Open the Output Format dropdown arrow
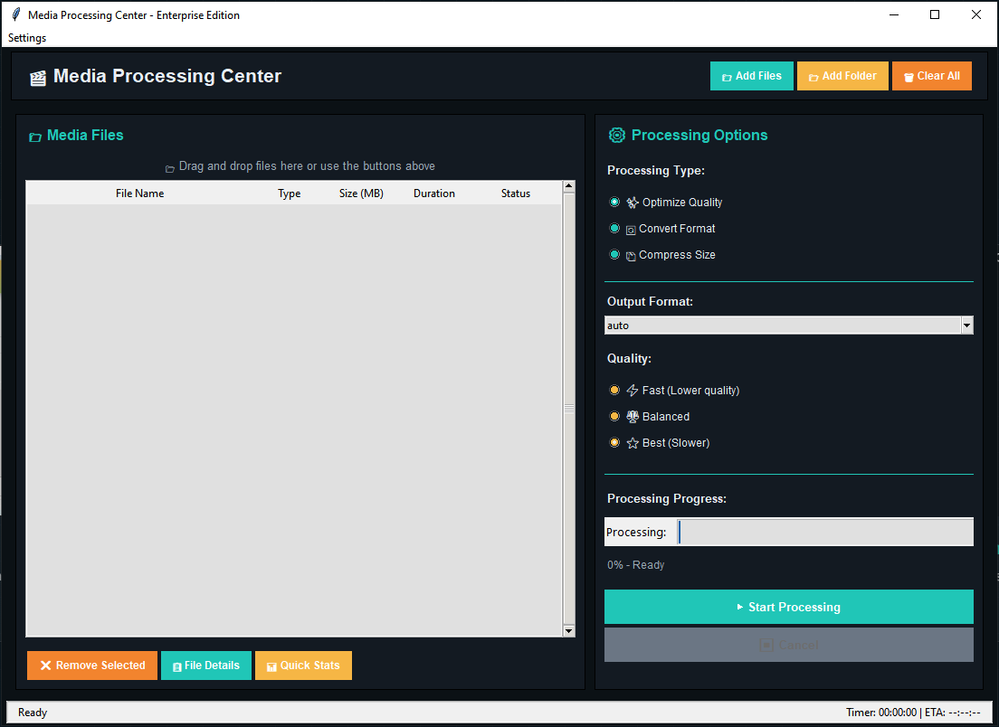Viewport: 999px width, 727px height. 966,326
